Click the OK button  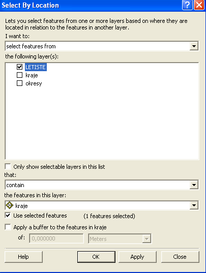[x=96, y=257]
